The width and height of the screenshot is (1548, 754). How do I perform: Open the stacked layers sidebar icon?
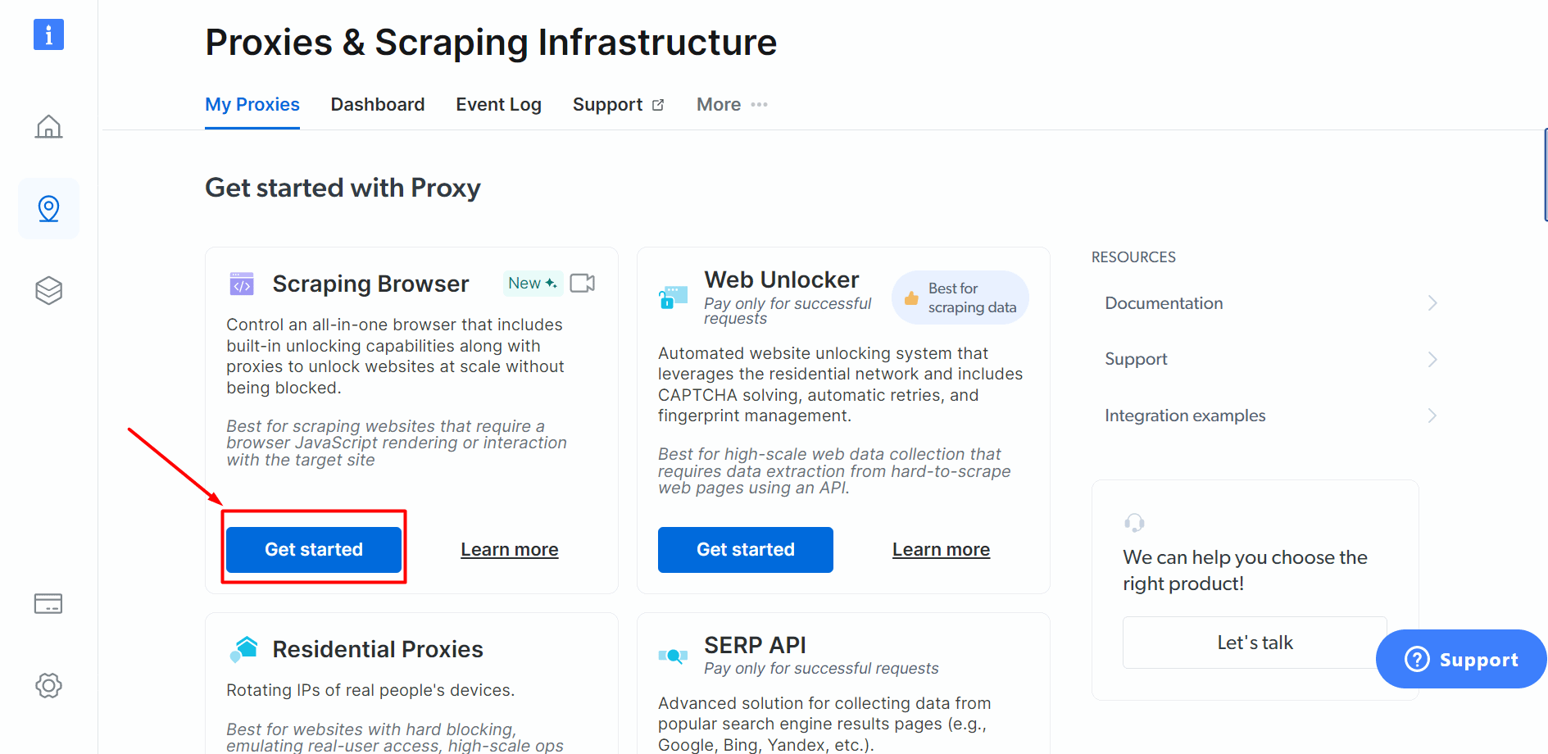click(48, 290)
